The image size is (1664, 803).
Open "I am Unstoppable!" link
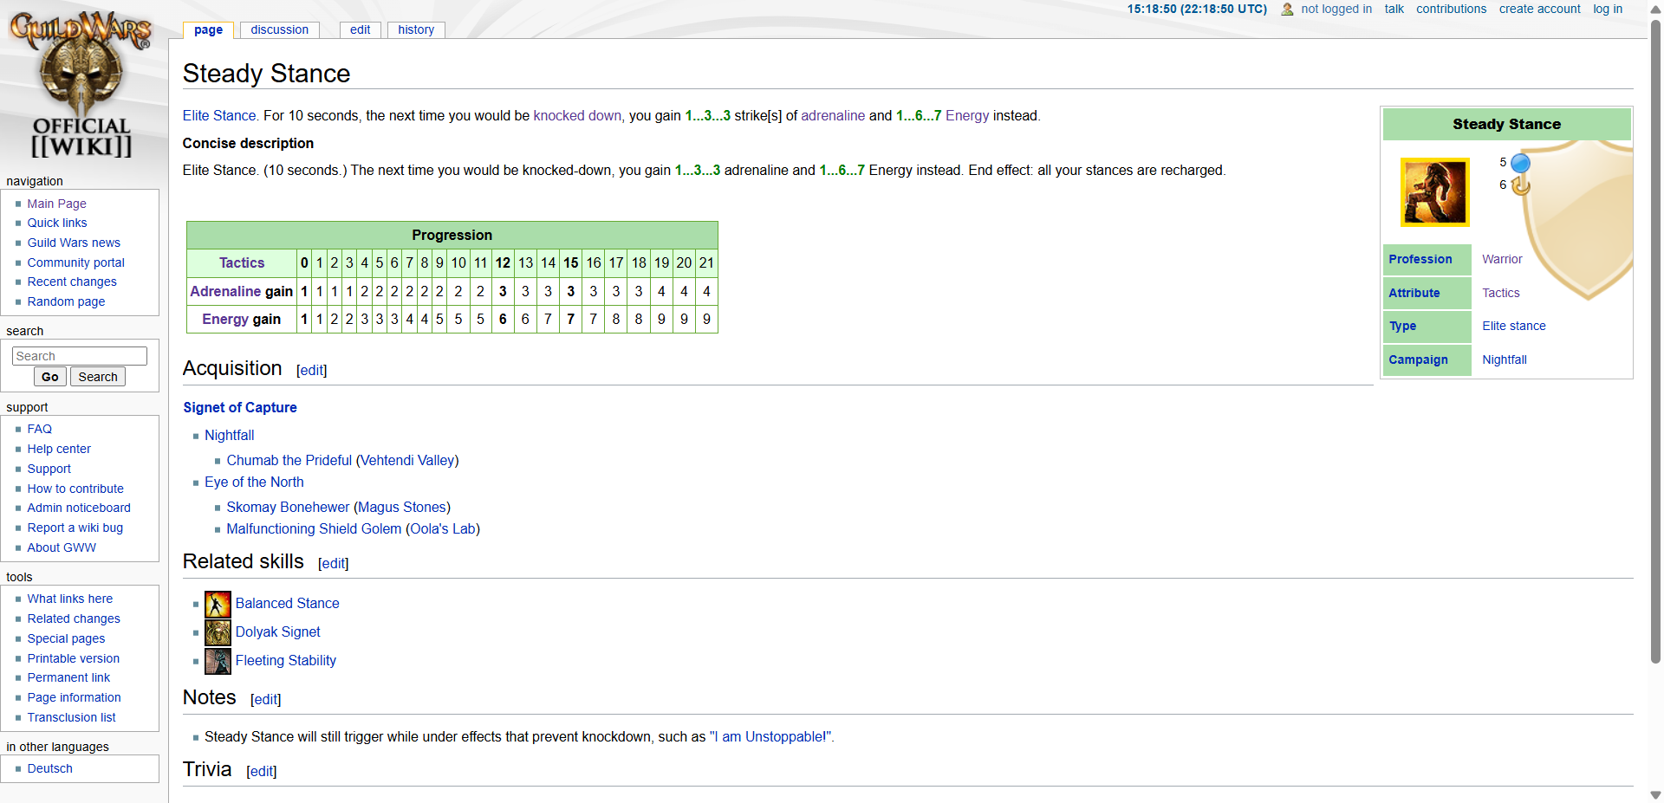click(770, 736)
